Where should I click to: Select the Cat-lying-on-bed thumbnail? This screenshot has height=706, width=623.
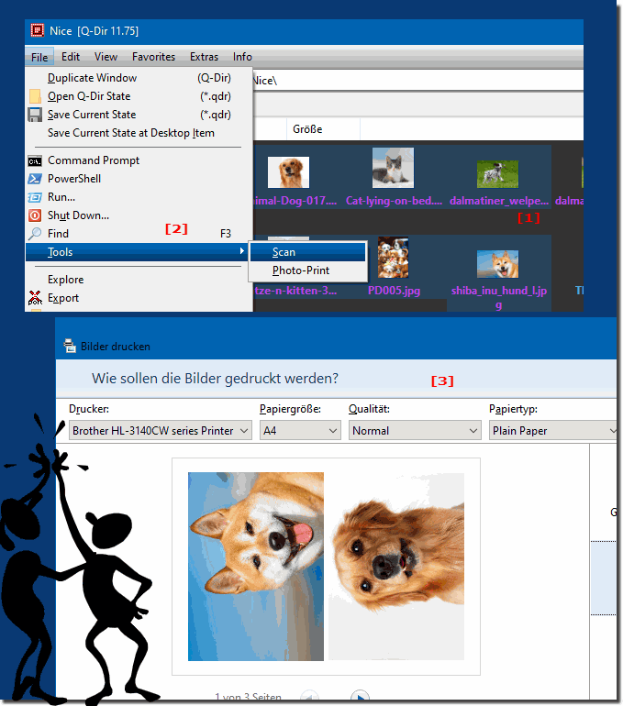[x=393, y=168]
